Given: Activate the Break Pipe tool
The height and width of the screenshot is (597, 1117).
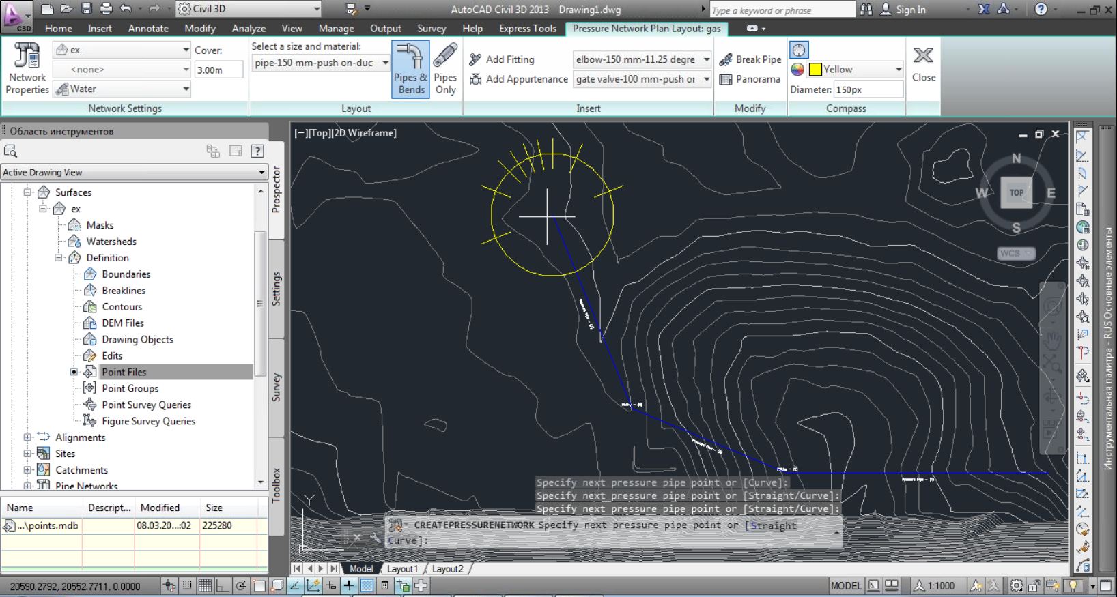Looking at the screenshot, I should click(x=750, y=59).
